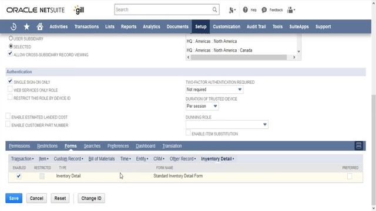The image size is (376, 211).
Task: Expand the CRM forms sublist
Action: (159, 159)
